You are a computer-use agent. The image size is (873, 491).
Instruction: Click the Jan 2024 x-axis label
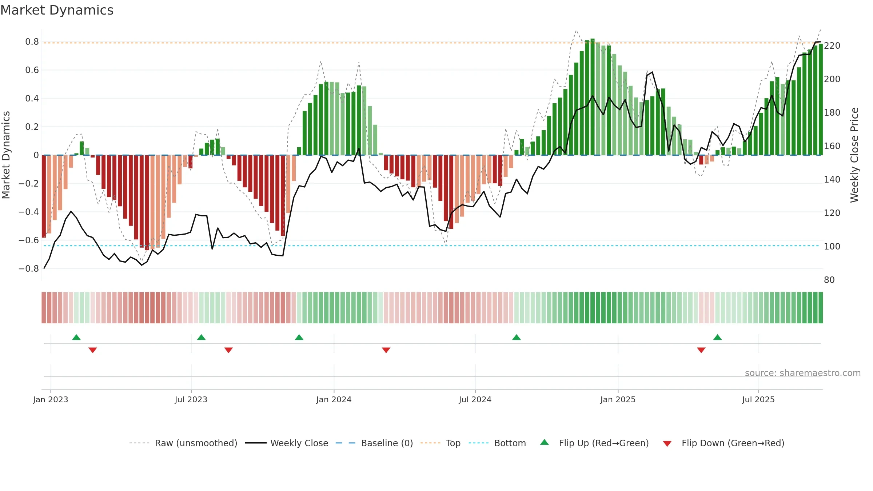point(334,400)
